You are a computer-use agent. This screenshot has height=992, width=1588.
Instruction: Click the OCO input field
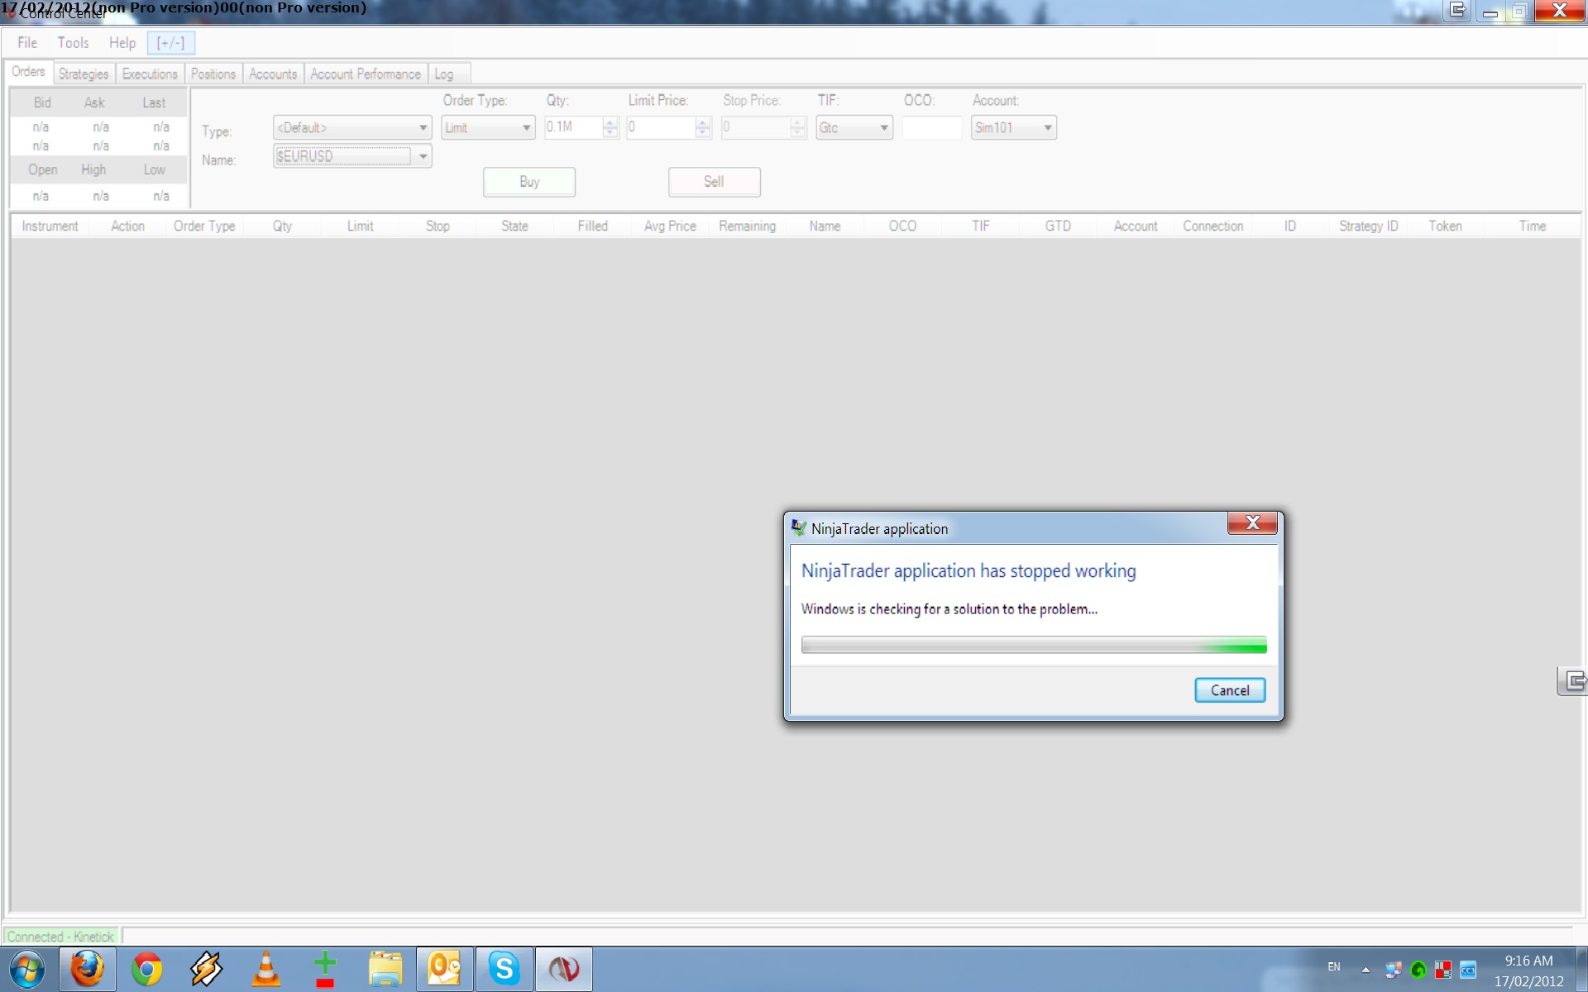click(931, 128)
